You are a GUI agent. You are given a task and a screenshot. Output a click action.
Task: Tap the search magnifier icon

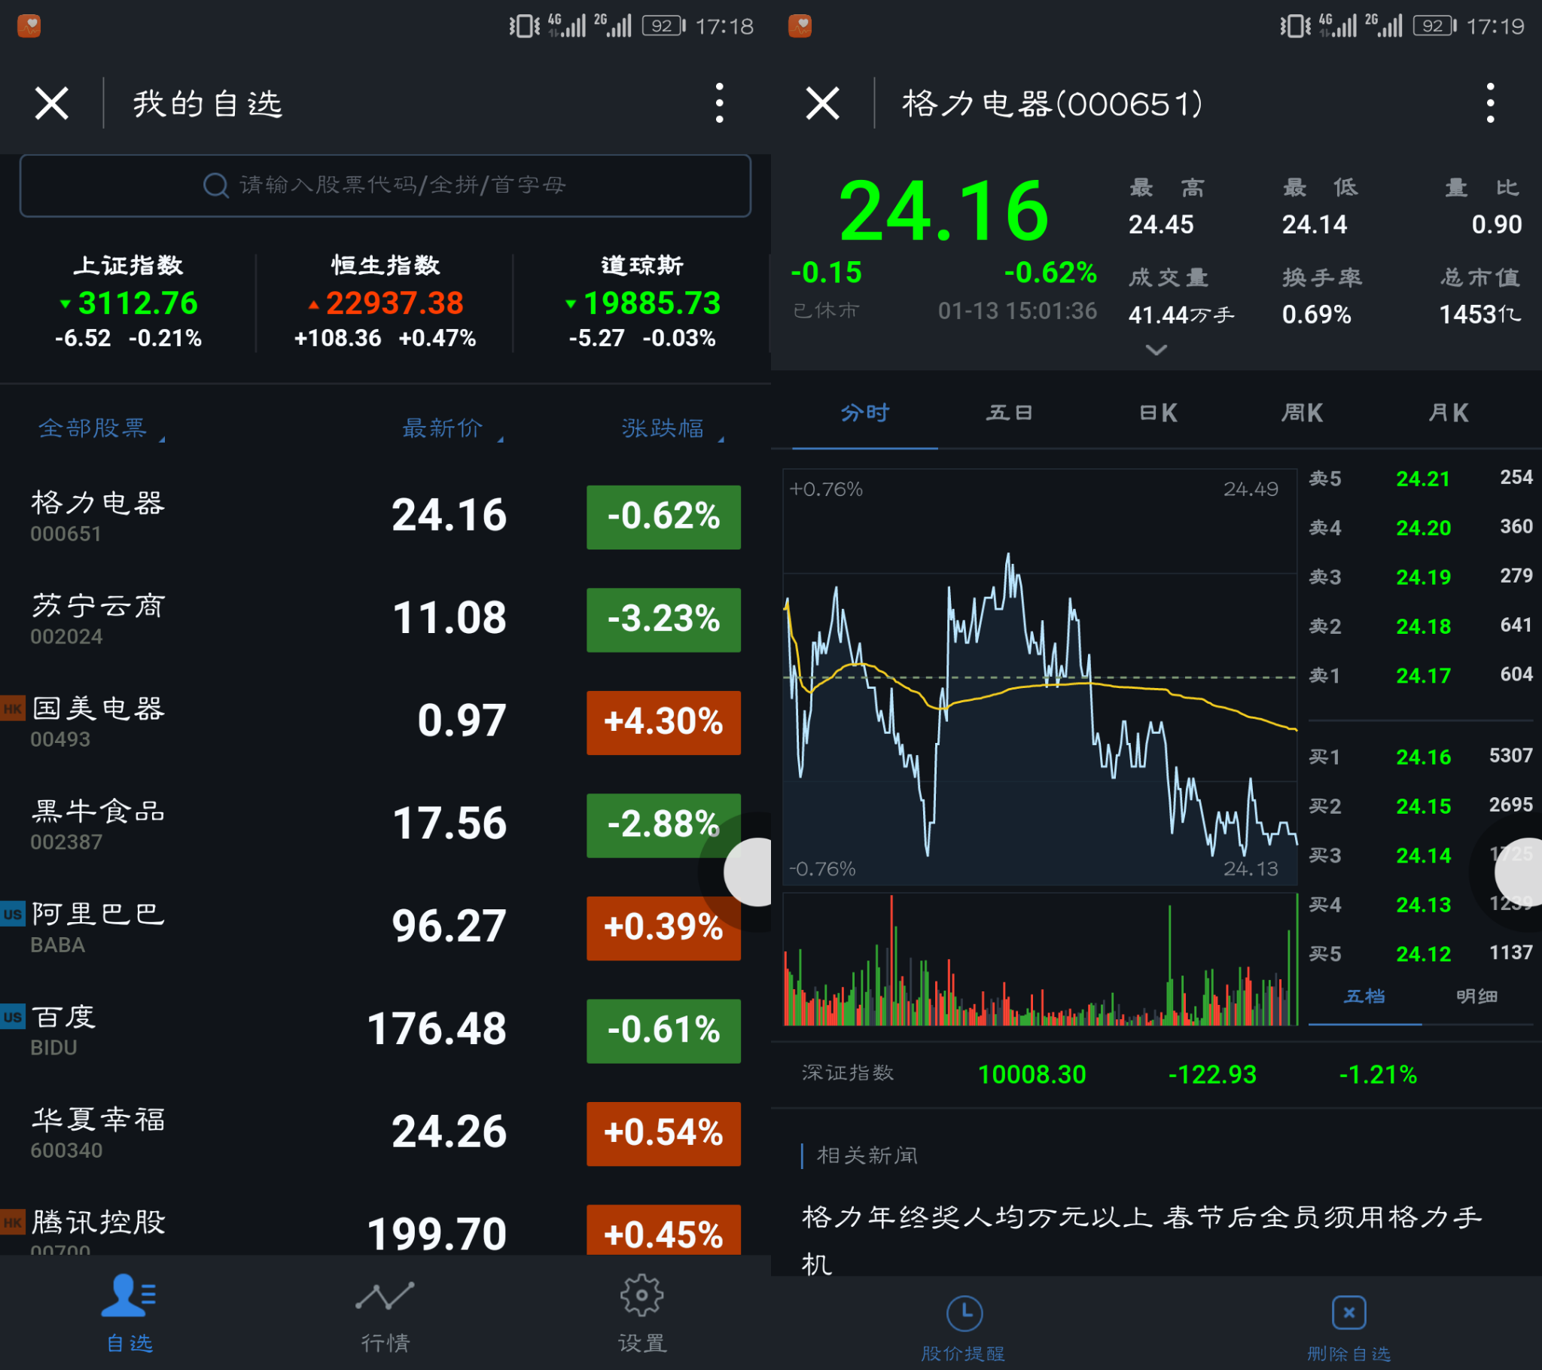tap(216, 185)
